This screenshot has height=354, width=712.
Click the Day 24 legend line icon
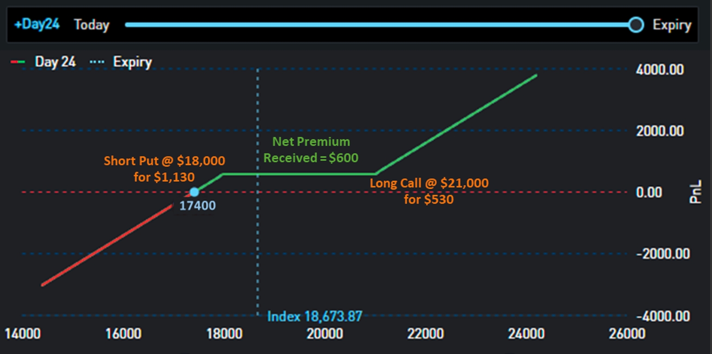click(x=18, y=62)
